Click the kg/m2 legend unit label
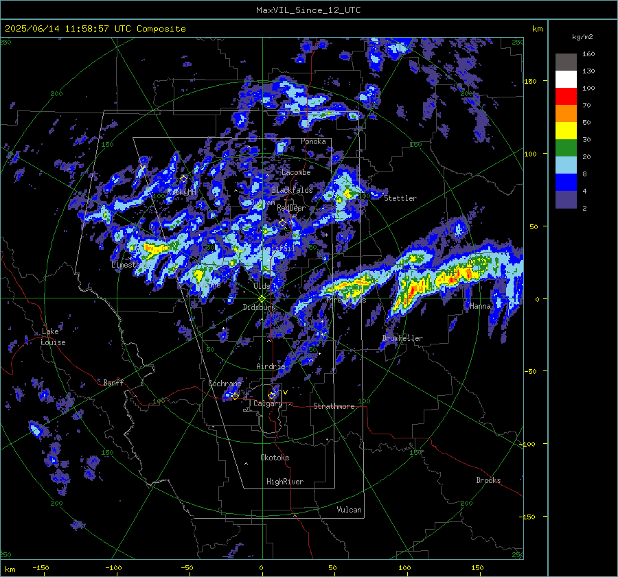 (582, 37)
